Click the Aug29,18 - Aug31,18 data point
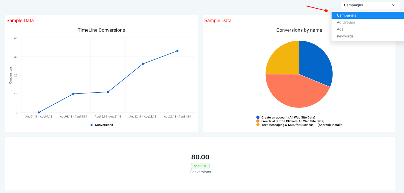404x193 pixels. 178,51
